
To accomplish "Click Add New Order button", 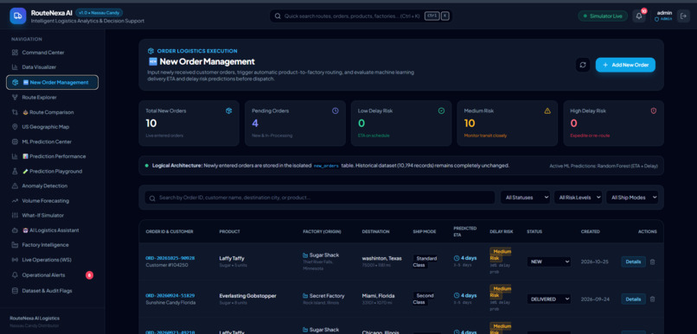I will [x=625, y=65].
